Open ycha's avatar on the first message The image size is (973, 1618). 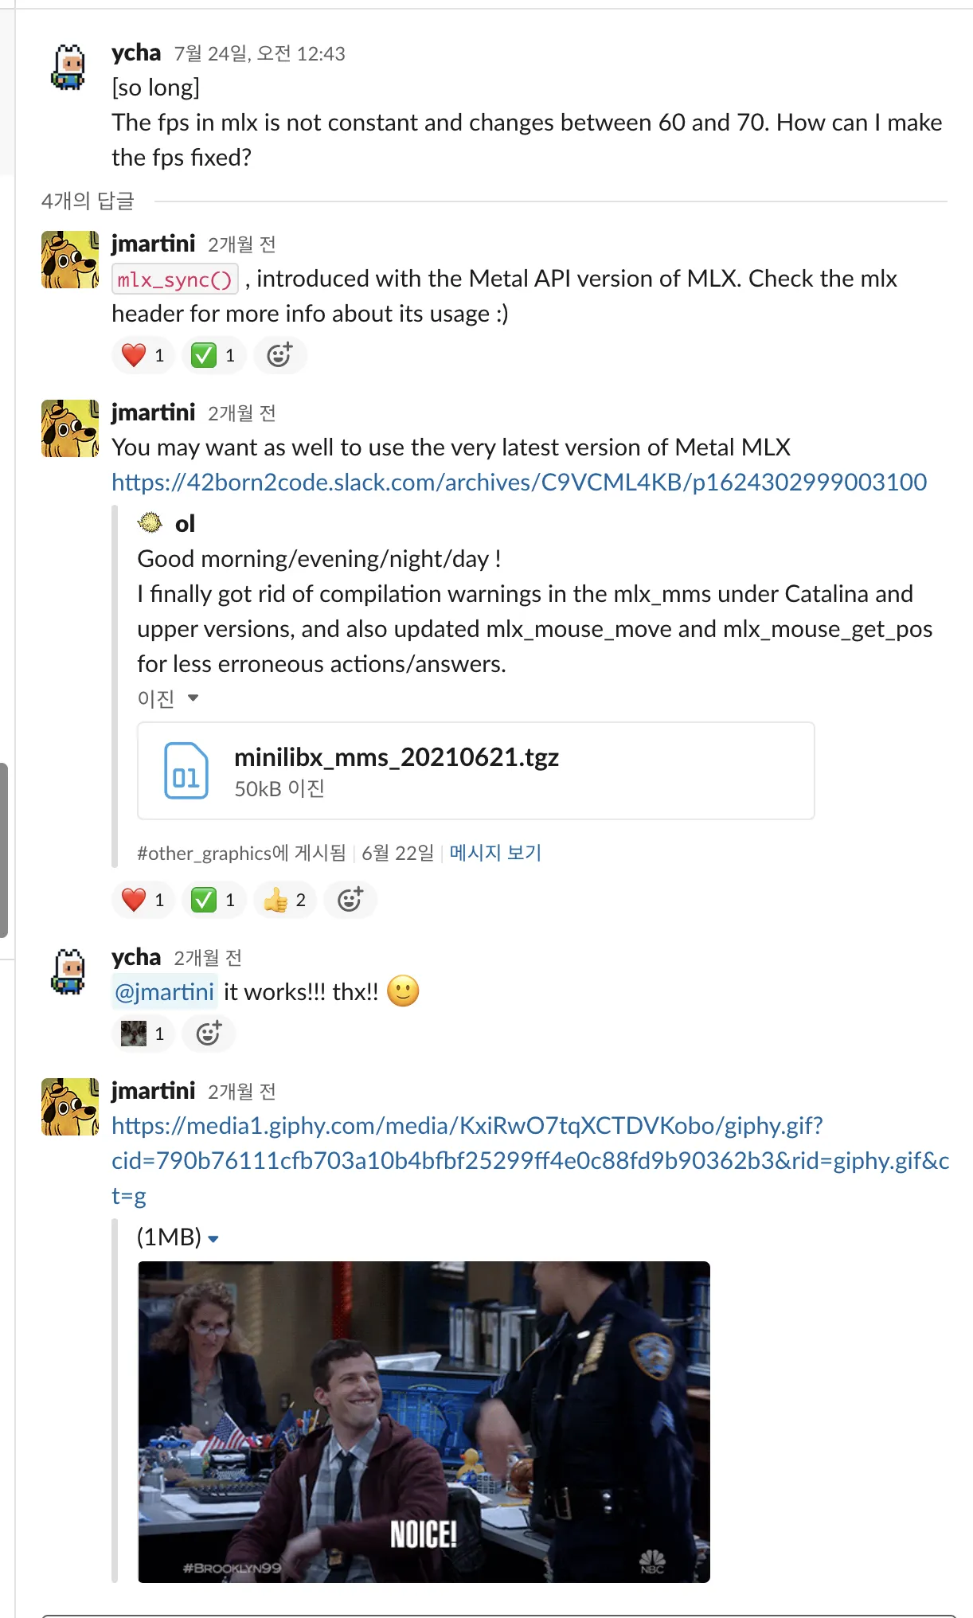coord(68,67)
